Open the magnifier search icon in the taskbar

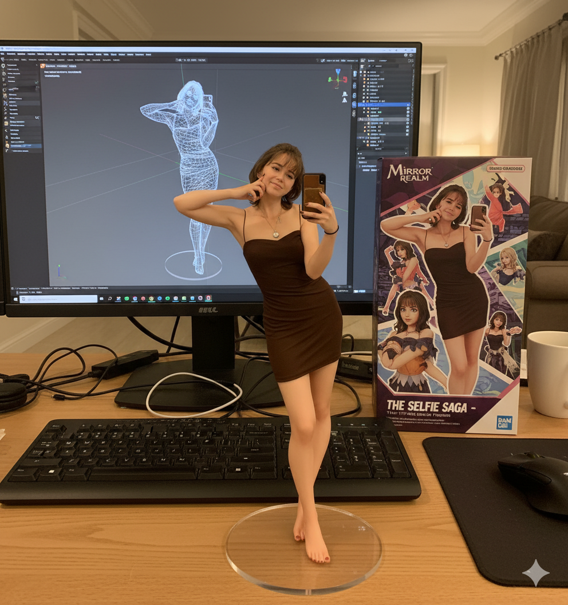click(x=110, y=298)
